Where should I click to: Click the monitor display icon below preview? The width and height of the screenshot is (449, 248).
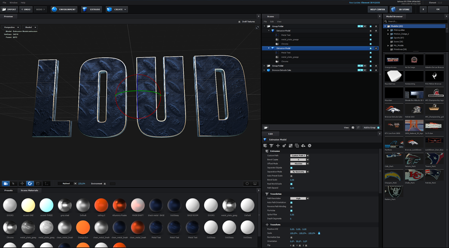[255, 183]
